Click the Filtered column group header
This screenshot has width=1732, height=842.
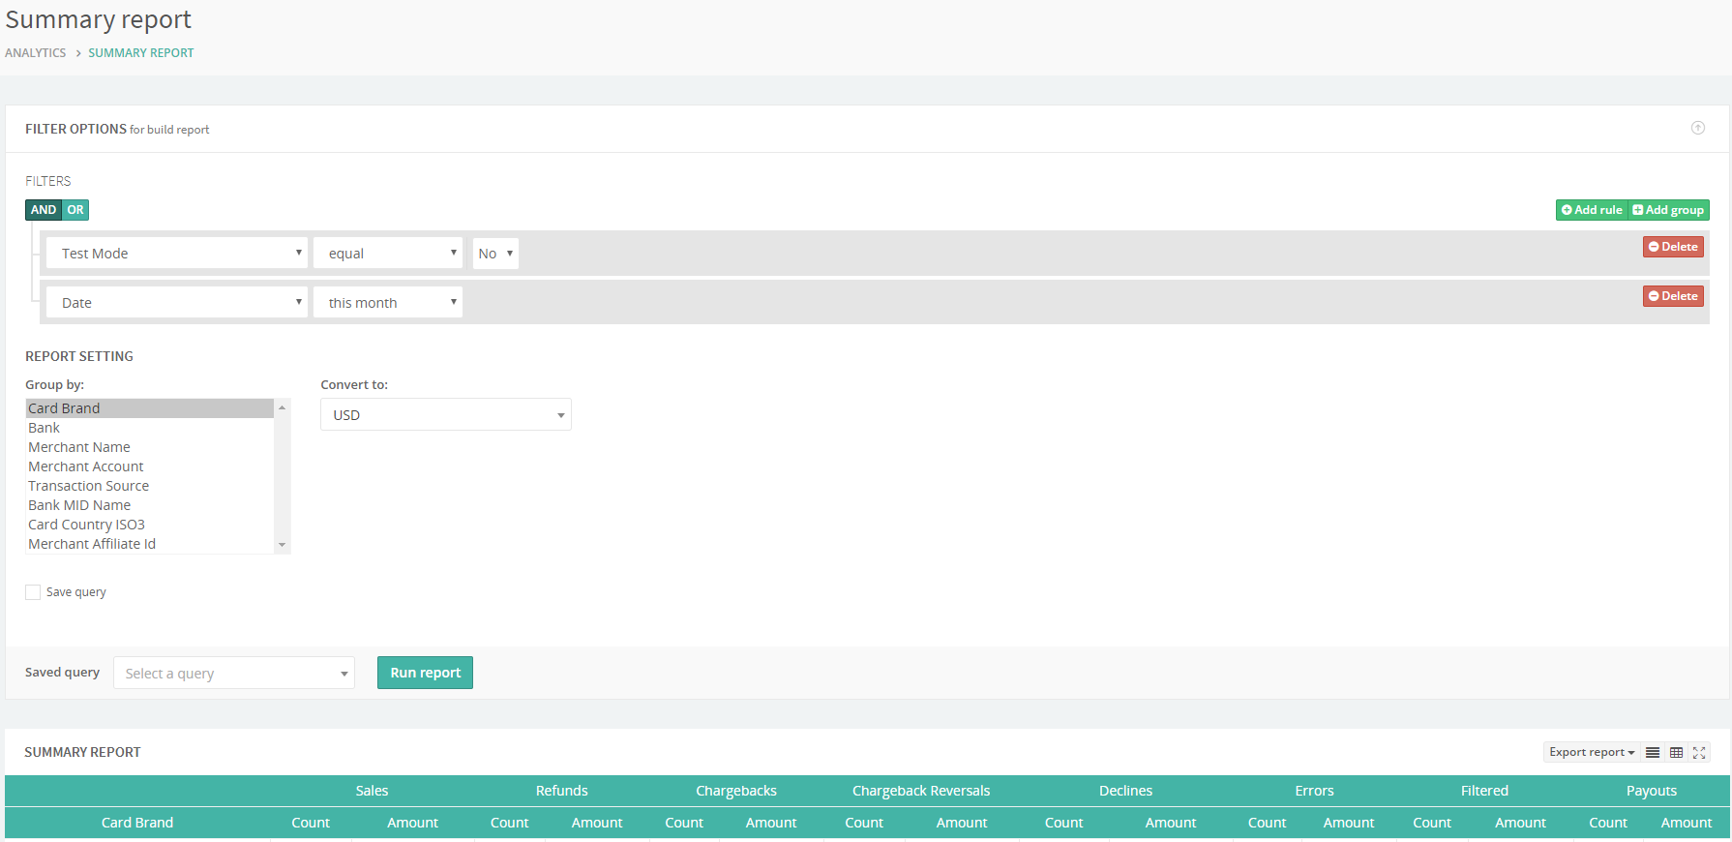click(1484, 791)
